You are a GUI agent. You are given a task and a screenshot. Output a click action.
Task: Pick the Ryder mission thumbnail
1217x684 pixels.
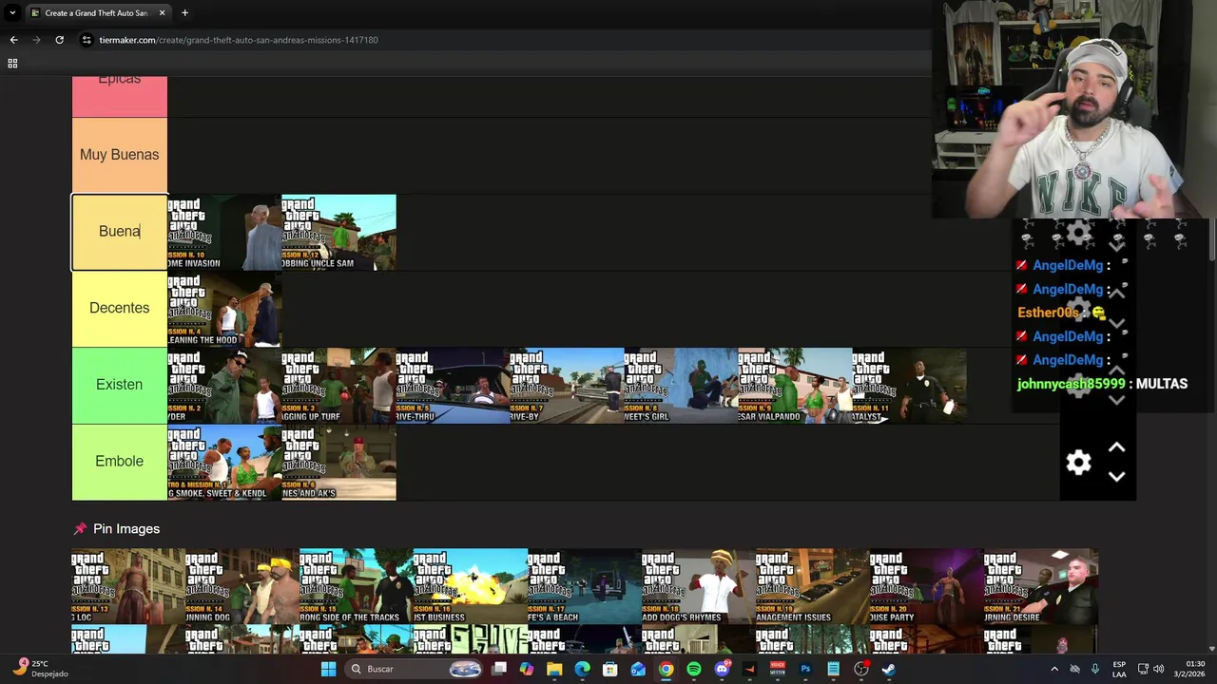coord(224,385)
